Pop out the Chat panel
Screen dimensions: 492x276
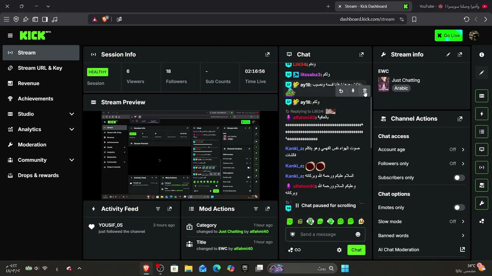point(361,54)
